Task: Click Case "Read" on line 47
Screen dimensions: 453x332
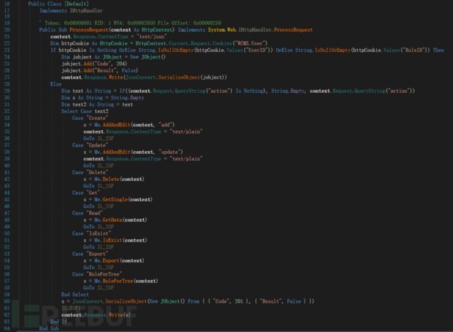Action: point(87,213)
